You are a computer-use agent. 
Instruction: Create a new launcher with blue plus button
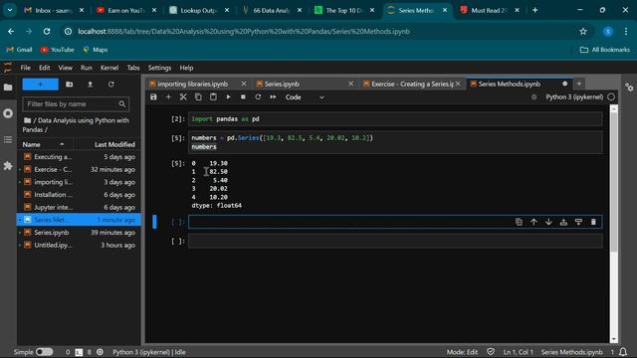pyautogui.click(x=40, y=85)
